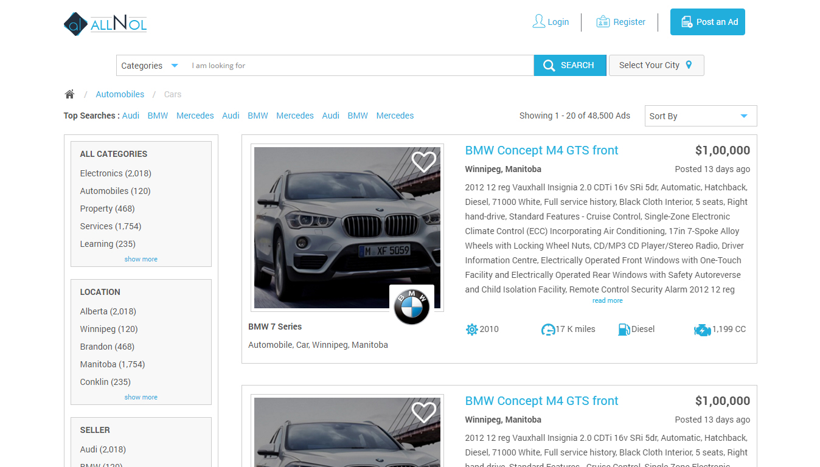The width and height of the screenshot is (820, 467).
Task: Click the Post an Ad document icon
Action: pyautogui.click(x=687, y=22)
